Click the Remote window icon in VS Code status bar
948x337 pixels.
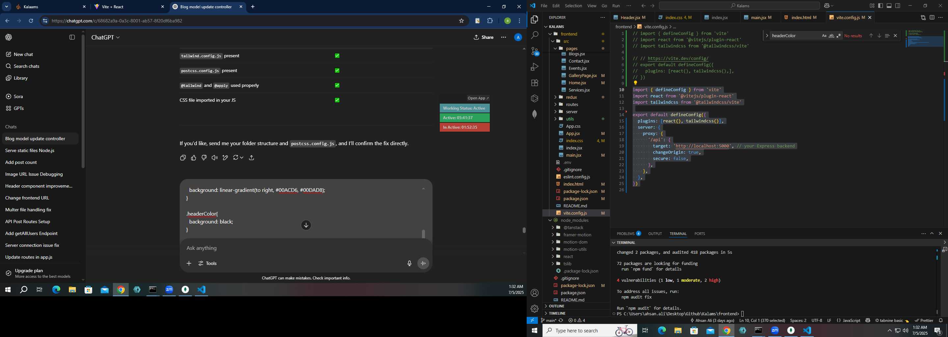pos(532,321)
